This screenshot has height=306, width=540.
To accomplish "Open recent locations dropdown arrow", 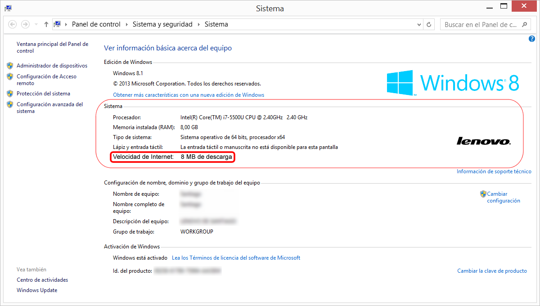I will tap(36, 25).
